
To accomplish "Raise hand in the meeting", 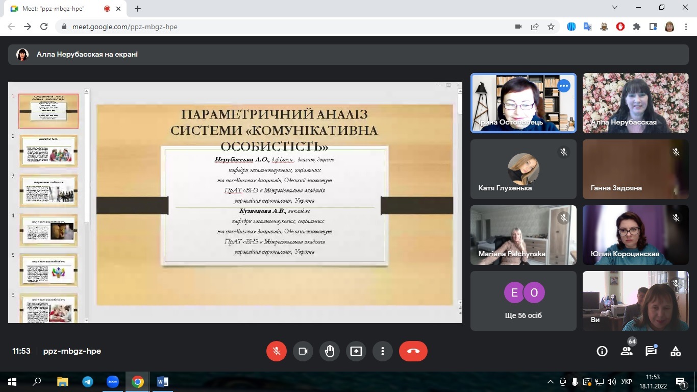I will 330,351.
